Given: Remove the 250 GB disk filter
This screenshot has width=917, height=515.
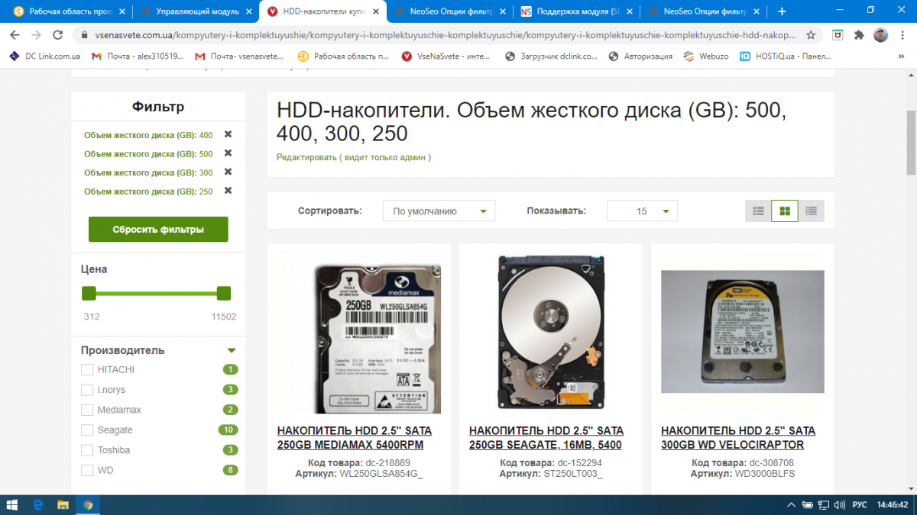Looking at the screenshot, I should (228, 191).
